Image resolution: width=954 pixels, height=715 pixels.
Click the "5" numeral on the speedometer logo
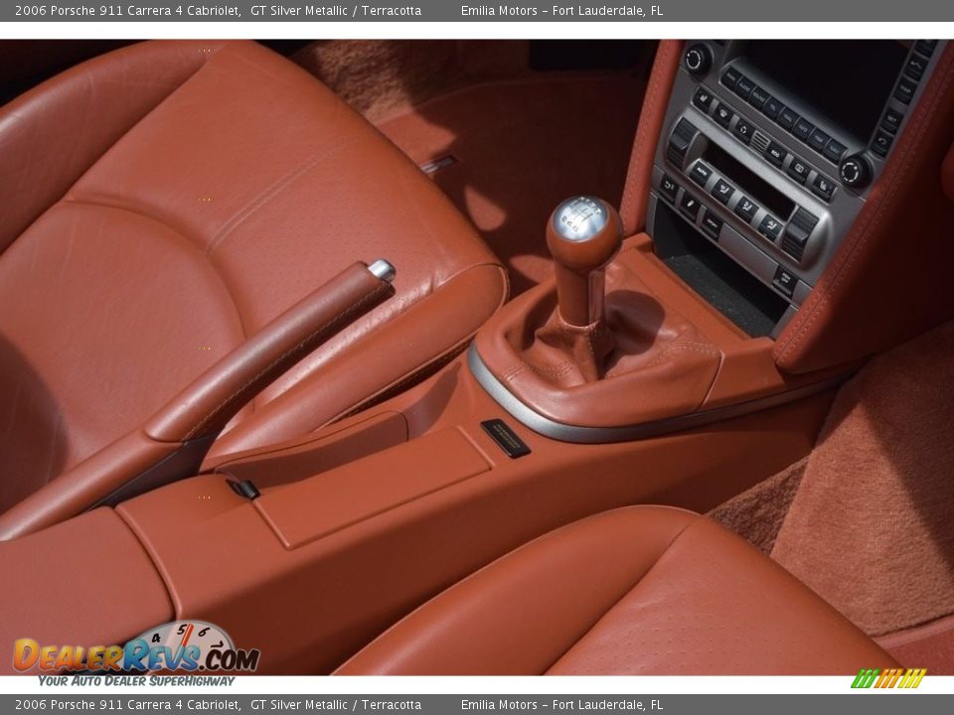pos(182,630)
